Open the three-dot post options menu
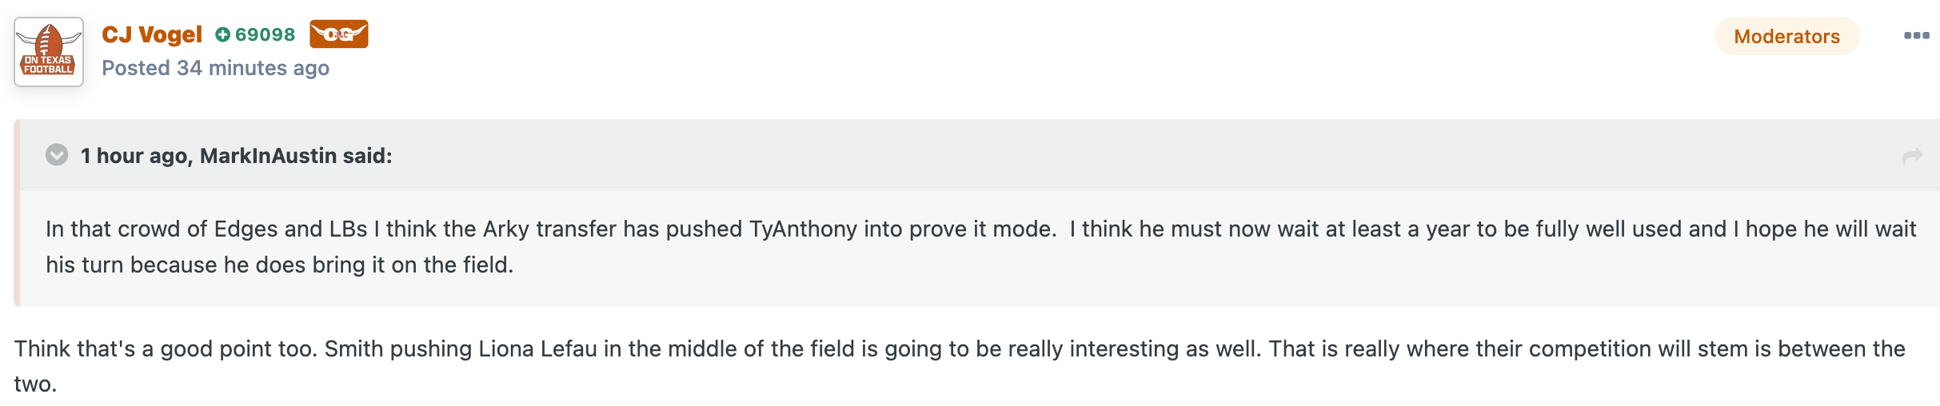 pyautogui.click(x=1916, y=35)
